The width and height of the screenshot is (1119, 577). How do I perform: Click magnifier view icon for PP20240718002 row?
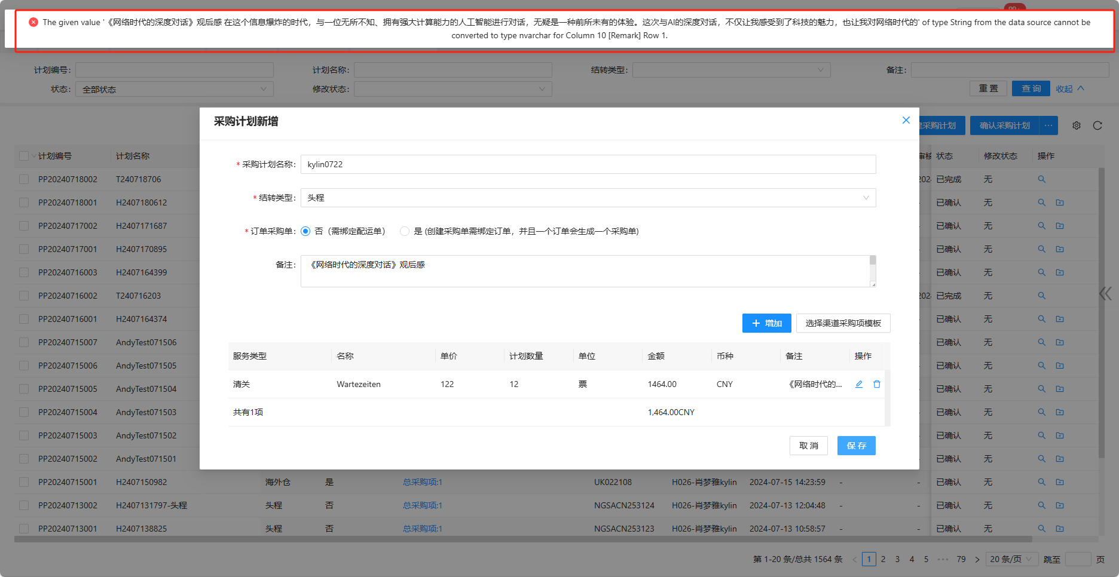[1041, 179]
